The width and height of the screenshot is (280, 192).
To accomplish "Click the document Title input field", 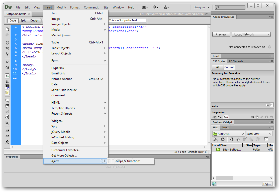I will pos(127,20).
